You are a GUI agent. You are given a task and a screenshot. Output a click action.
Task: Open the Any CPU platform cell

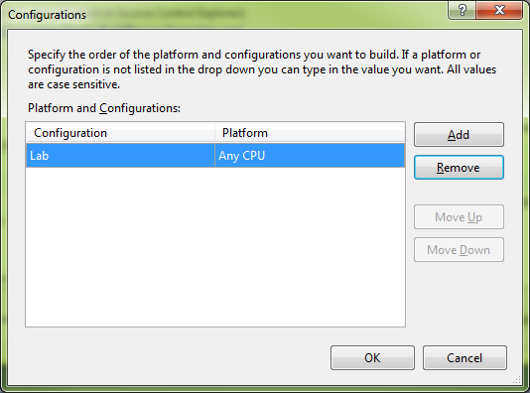(310, 156)
